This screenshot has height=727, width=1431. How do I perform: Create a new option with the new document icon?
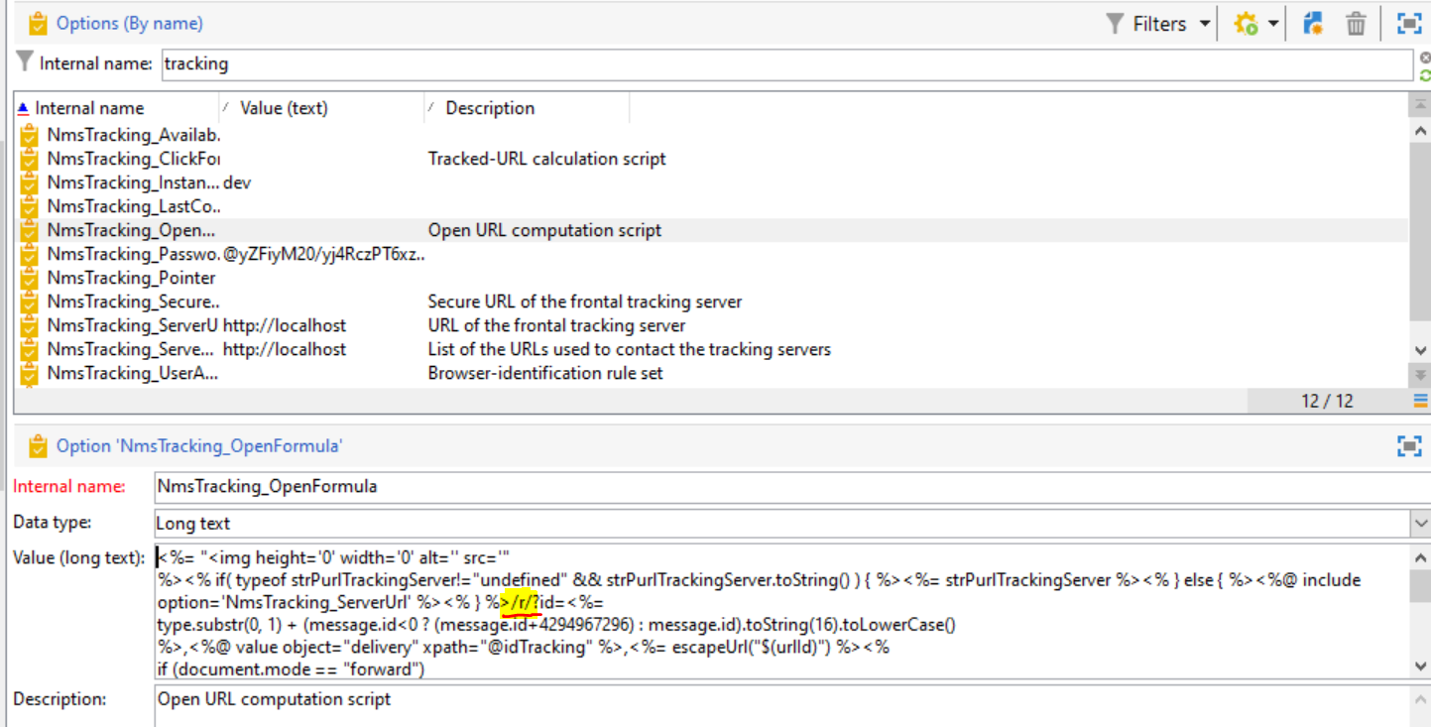click(x=1312, y=22)
